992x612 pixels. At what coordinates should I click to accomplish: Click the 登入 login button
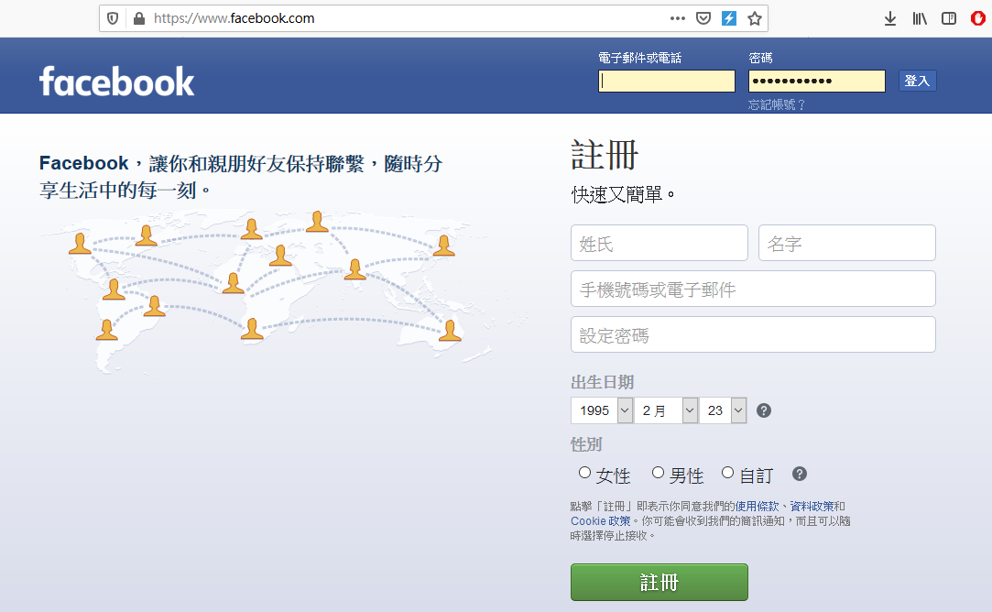pyautogui.click(x=917, y=81)
